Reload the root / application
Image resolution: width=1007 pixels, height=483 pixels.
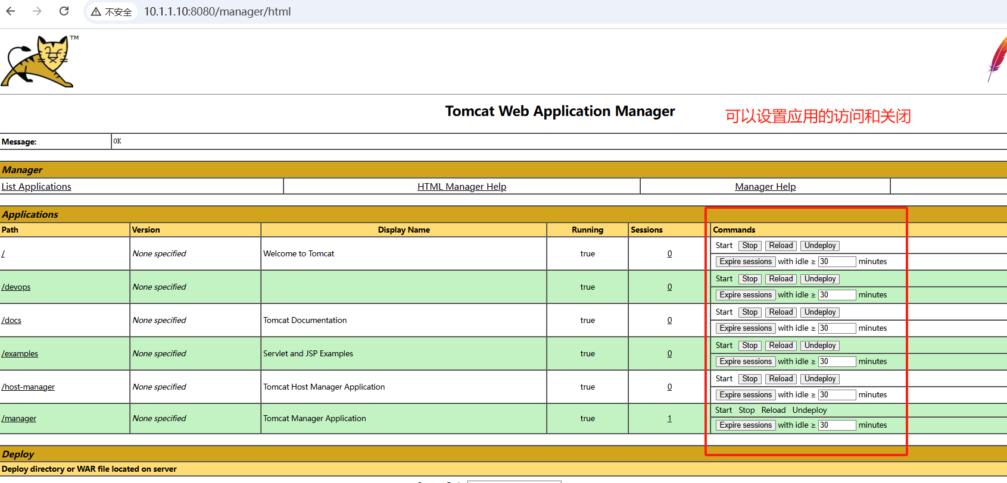pyautogui.click(x=781, y=246)
